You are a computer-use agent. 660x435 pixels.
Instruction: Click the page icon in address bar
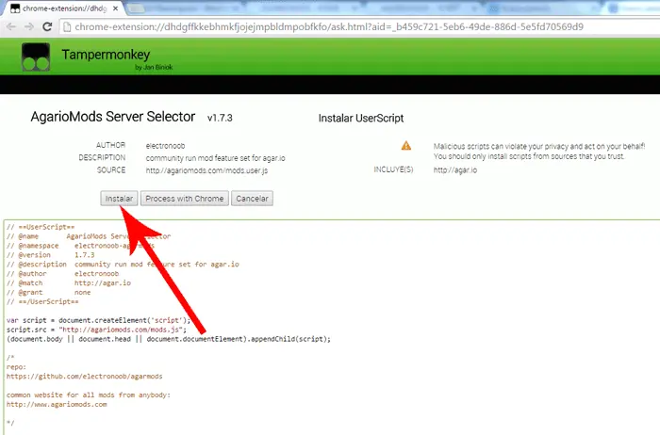66,27
